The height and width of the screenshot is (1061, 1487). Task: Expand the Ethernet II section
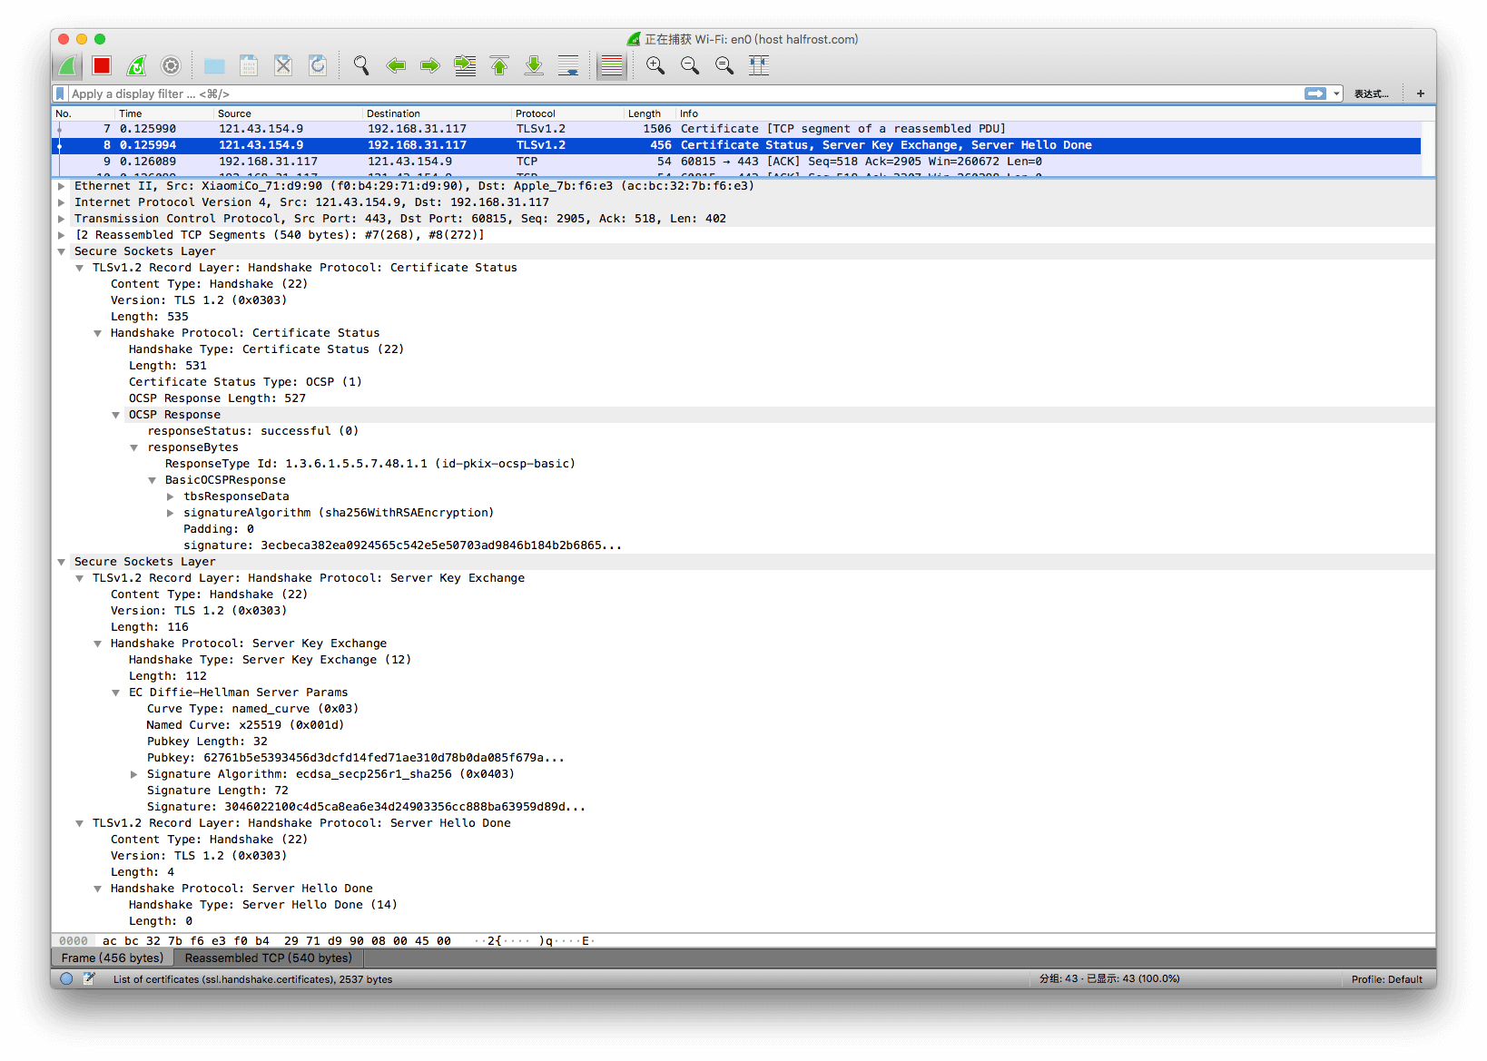pyautogui.click(x=61, y=186)
